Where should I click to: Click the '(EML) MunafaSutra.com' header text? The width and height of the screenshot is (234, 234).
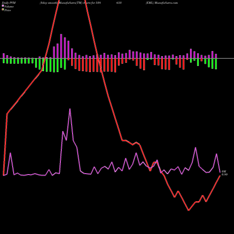(162, 3)
